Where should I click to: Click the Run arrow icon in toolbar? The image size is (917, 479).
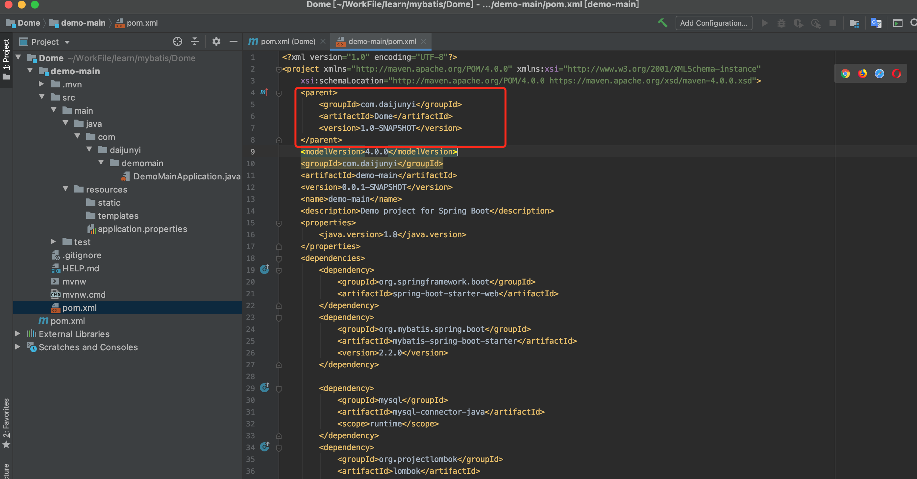click(764, 23)
